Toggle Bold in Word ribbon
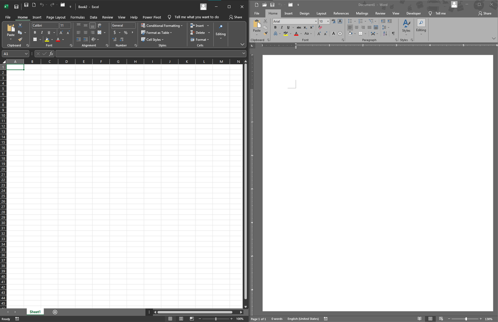 point(275,27)
